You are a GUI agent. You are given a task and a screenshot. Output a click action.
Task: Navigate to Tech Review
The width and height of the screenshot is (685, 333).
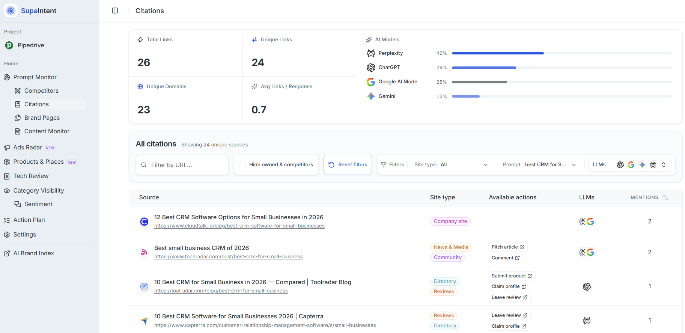click(31, 176)
